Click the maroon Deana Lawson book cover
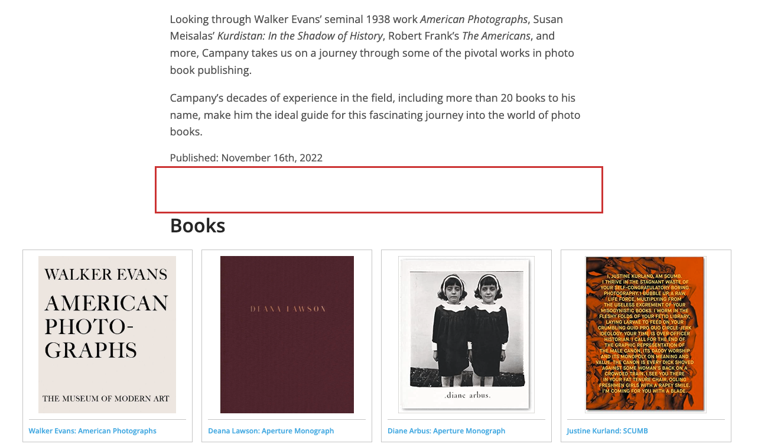Screen dimensions: 771x447 tap(287, 334)
